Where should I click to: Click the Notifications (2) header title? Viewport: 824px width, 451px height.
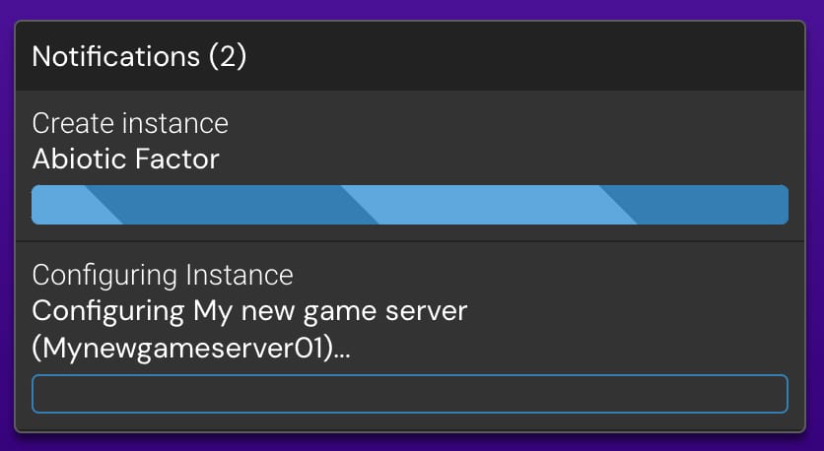click(139, 56)
